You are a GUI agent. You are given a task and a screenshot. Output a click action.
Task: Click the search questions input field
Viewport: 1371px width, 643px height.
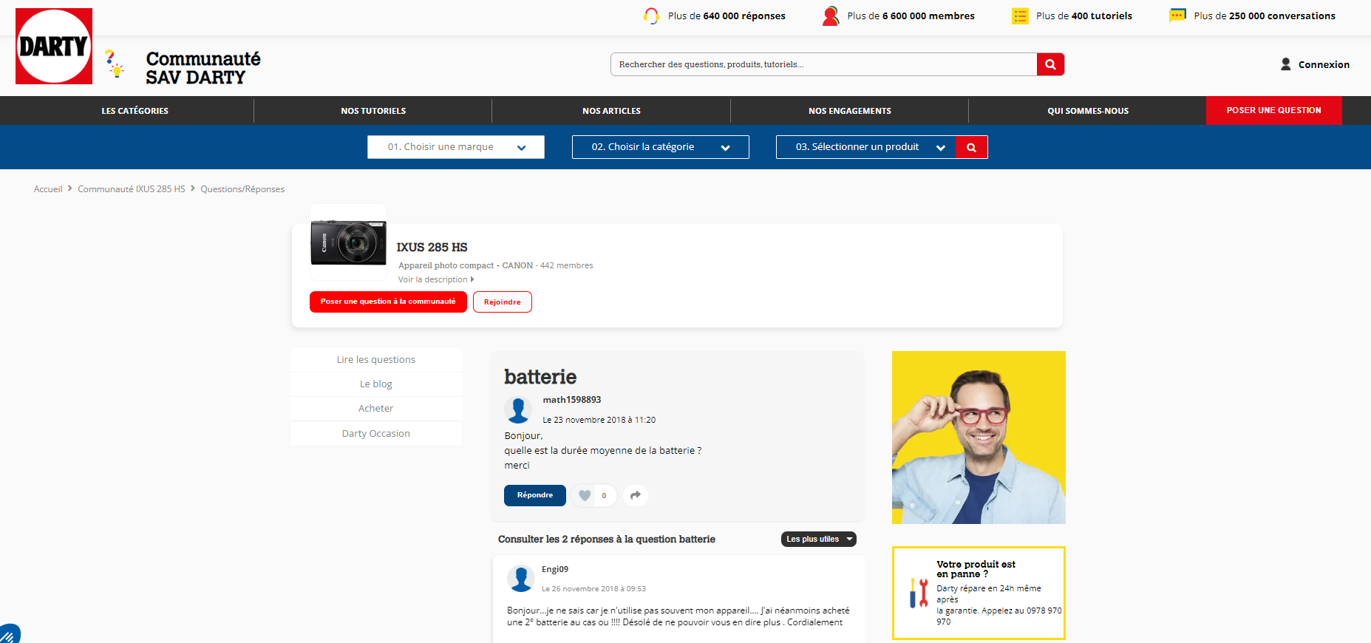pos(824,64)
